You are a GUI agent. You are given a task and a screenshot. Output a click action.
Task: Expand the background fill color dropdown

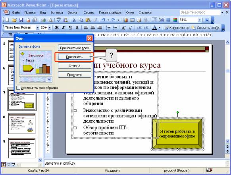pos(49,79)
